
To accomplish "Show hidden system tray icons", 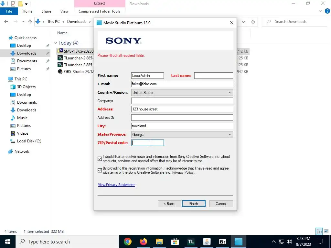I will (273, 242).
